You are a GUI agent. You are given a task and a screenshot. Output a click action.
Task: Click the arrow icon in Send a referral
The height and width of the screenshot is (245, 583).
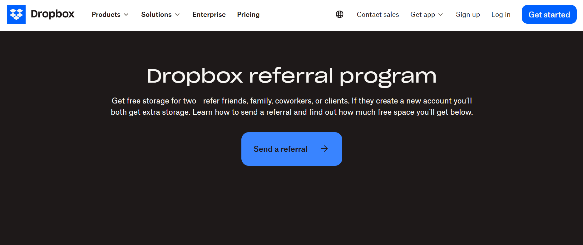coord(324,149)
